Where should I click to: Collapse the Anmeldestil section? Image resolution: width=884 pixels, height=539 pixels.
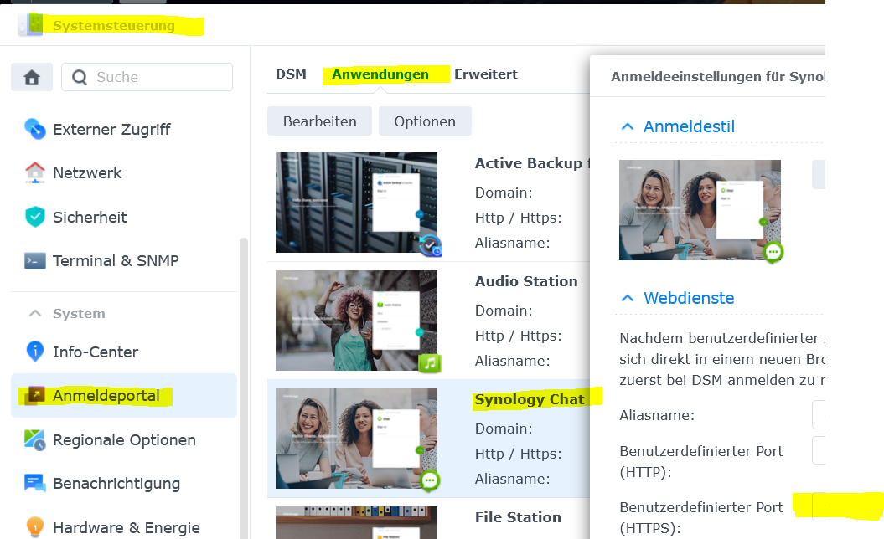628,126
